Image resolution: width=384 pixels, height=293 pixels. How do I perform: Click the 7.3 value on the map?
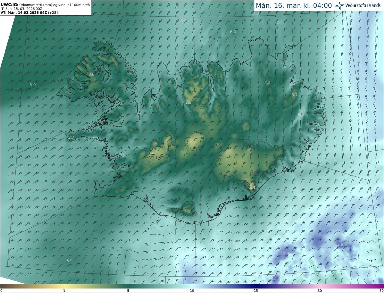(x=256, y=13)
